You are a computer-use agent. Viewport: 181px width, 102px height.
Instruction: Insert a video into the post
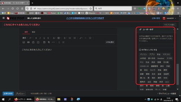click(x=28, y=42)
